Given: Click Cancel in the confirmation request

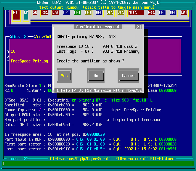Looking at the screenshot, I should tap(128, 76).
